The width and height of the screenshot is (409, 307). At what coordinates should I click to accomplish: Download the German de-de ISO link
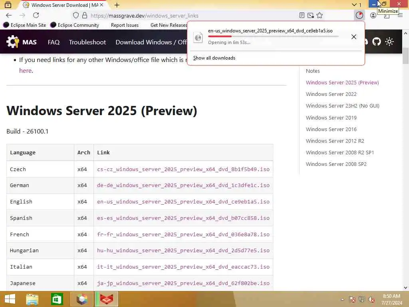[x=183, y=185]
